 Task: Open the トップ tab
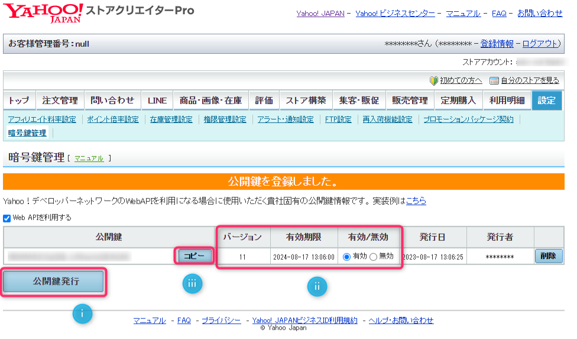[x=19, y=101]
